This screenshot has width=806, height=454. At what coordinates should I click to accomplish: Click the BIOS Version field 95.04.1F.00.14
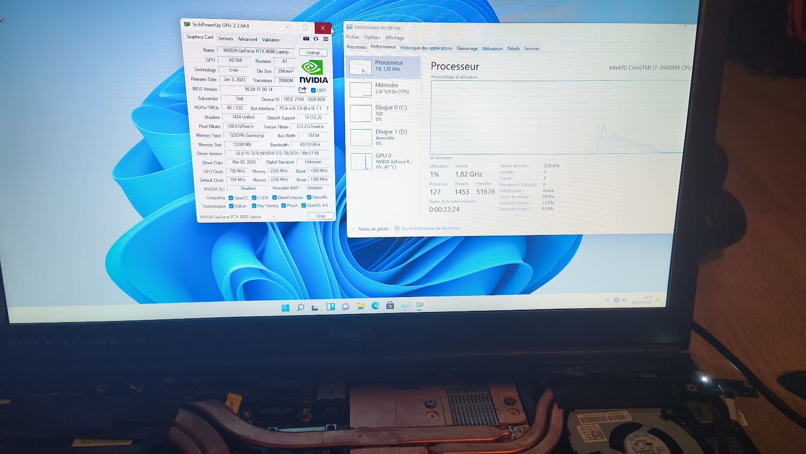tap(258, 89)
